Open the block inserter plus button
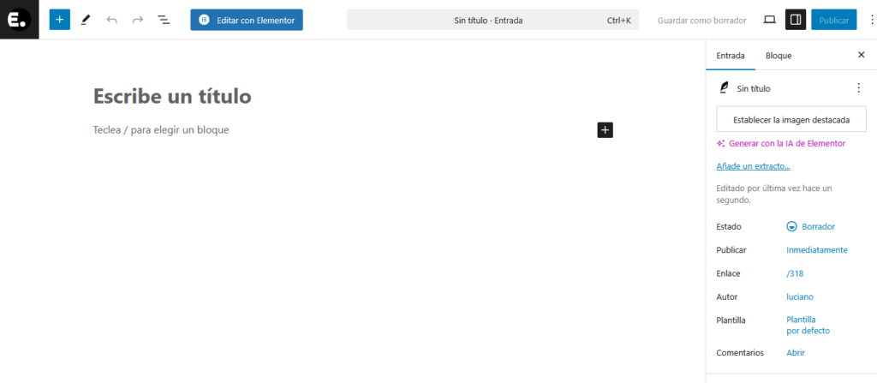 click(x=59, y=20)
